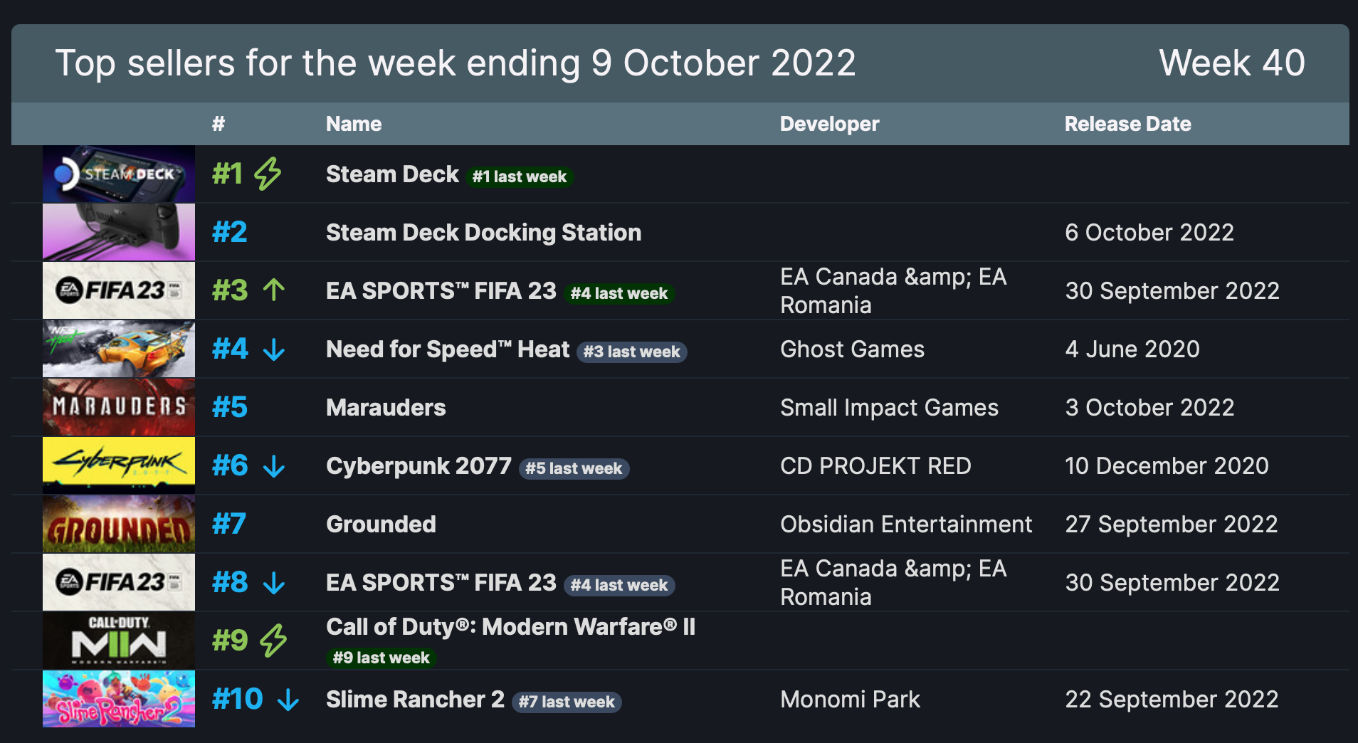
Task: Click the Slime Rancher 2 thumbnail
Action: (119, 699)
